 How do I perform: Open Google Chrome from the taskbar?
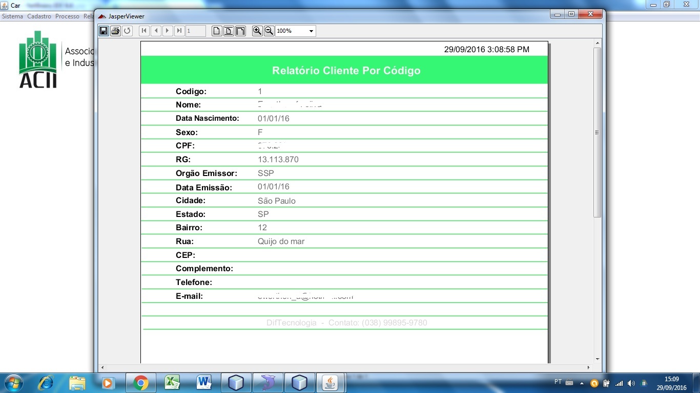(x=140, y=383)
